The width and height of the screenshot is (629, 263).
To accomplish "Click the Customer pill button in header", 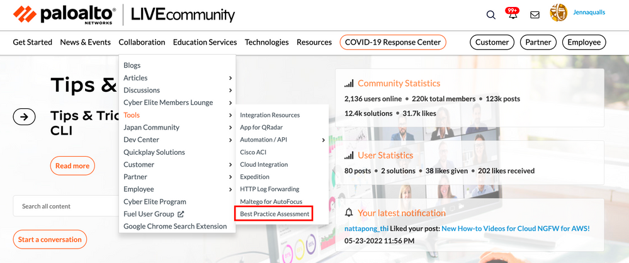I will 492,42.
